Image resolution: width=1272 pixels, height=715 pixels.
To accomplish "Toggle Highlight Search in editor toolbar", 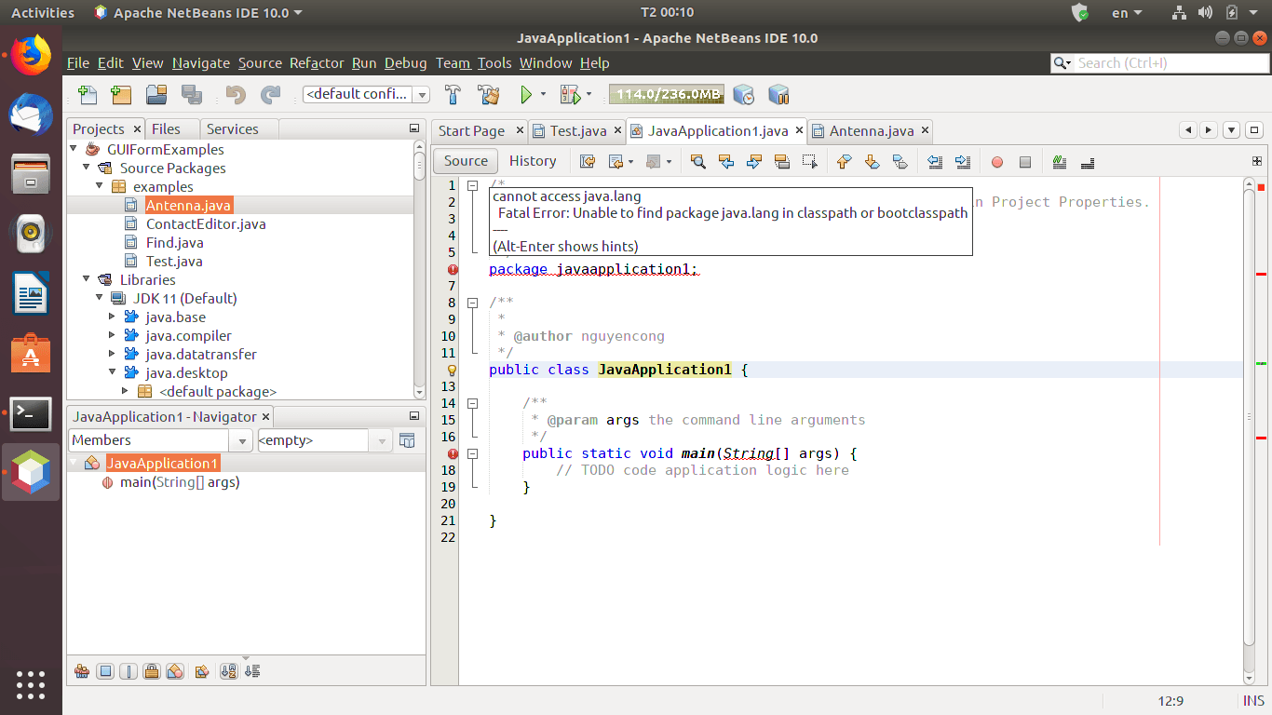I will point(782,161).
